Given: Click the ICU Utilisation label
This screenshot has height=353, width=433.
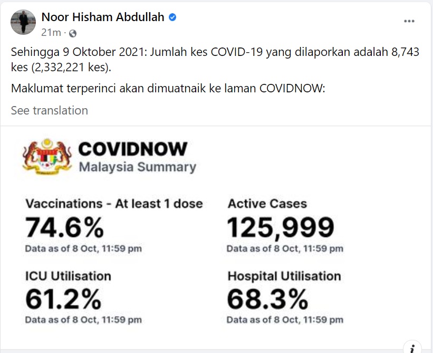Looking at the screenshot, I should (x=68, y=276).
